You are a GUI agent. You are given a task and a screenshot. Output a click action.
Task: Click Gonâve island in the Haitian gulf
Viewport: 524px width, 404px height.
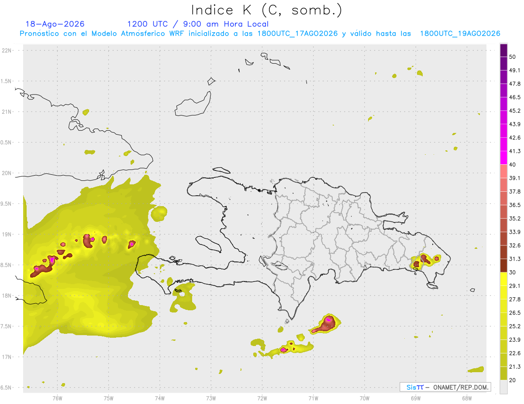click(x=208, y=244)
